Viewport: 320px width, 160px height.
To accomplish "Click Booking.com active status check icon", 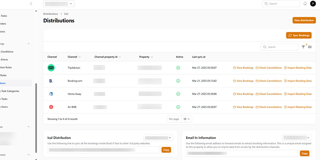I will click(x=178, y=81).
